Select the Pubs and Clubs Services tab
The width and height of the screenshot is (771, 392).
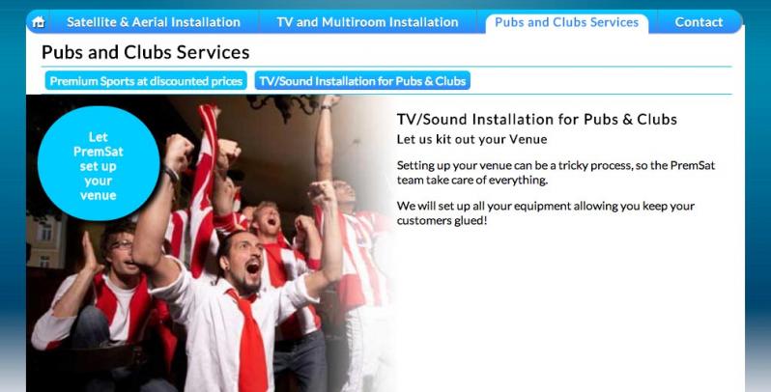(566, 22)
